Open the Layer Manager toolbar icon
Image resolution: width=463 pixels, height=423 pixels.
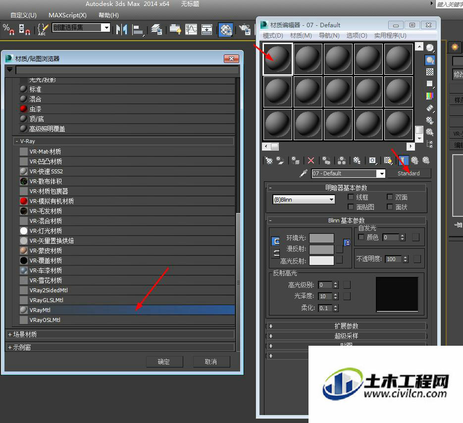[156, 30]
